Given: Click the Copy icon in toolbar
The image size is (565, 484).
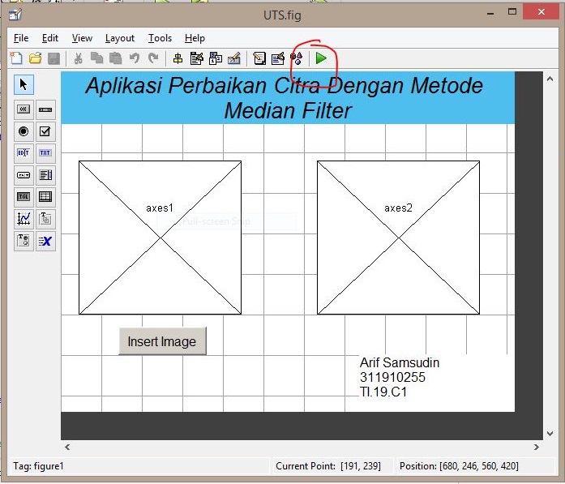Looking at the screenshot, I should [96, 58].
